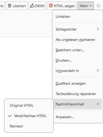Screen dimensions: 103x137
Task: Star this message with the star icon
Action: click(x=98, y=6)
